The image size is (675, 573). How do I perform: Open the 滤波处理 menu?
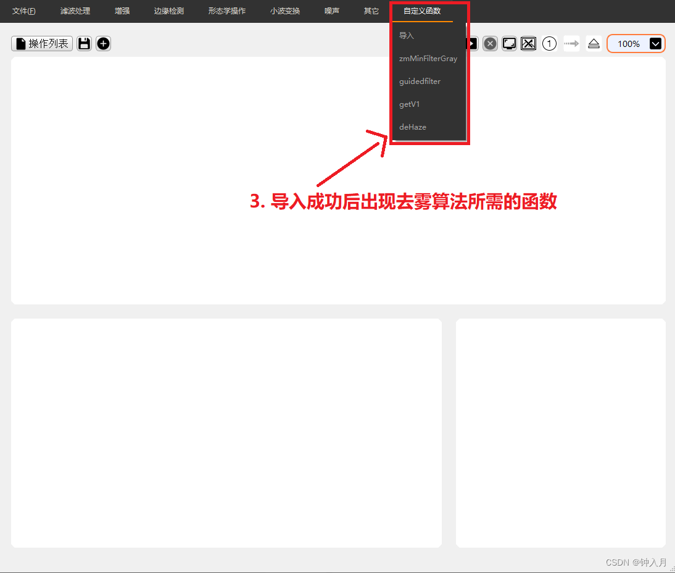point(75,10)
